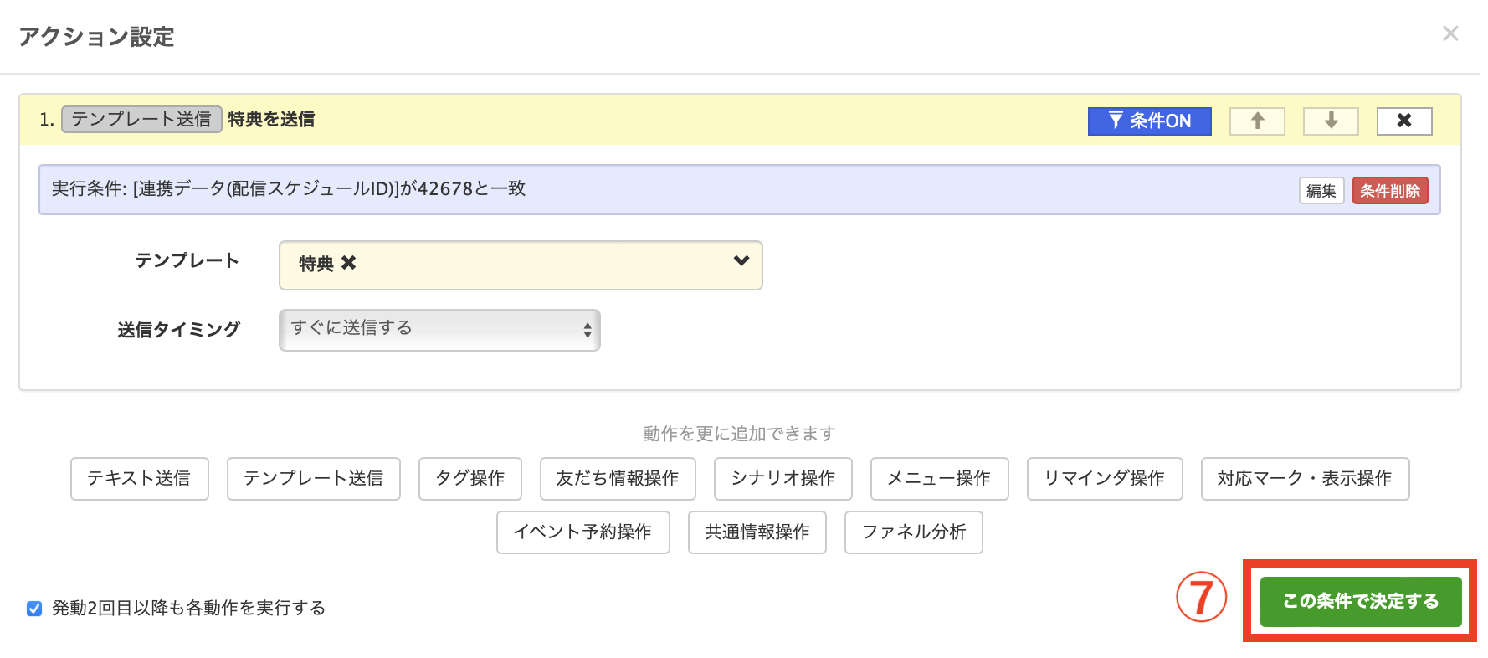This screenshot has height=658, width=1488.
Task: Open the テンプレート dropdown chevron
Action: click(741, 261)
